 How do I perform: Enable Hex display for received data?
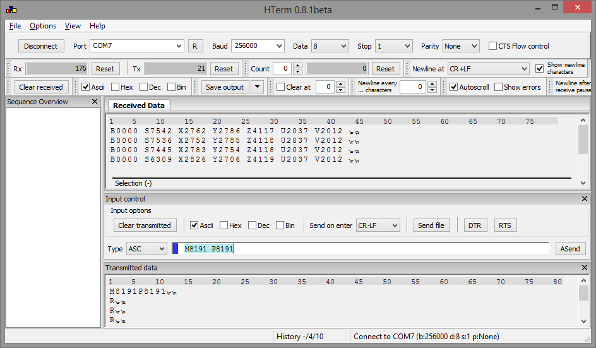(x=116, y=87)
